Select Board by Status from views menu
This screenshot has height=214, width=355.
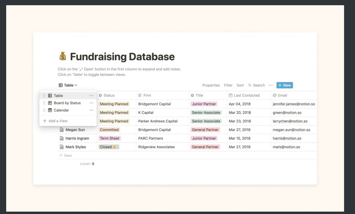(68, 103)
